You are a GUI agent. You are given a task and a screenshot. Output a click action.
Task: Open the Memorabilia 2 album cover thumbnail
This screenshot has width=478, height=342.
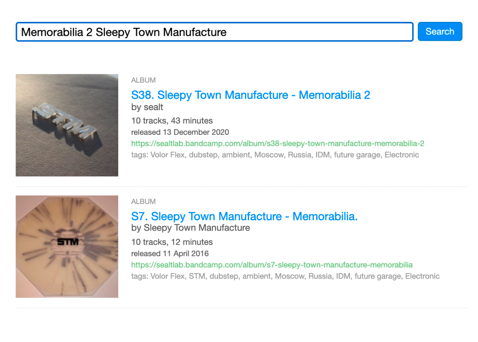click(67, 125)
